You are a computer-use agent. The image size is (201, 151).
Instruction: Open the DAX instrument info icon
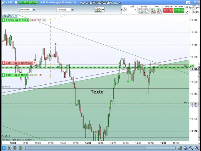click(x=16, y=2)
